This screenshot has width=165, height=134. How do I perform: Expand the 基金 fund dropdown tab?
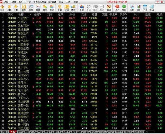click(x=48, y=132)
